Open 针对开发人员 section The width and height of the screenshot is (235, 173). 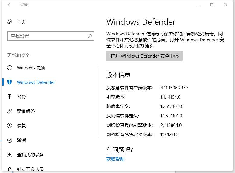click(30, 169)
